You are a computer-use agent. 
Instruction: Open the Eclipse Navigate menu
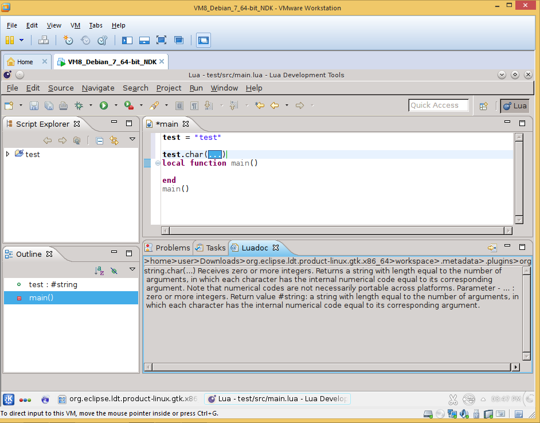(x=98, y=88)
